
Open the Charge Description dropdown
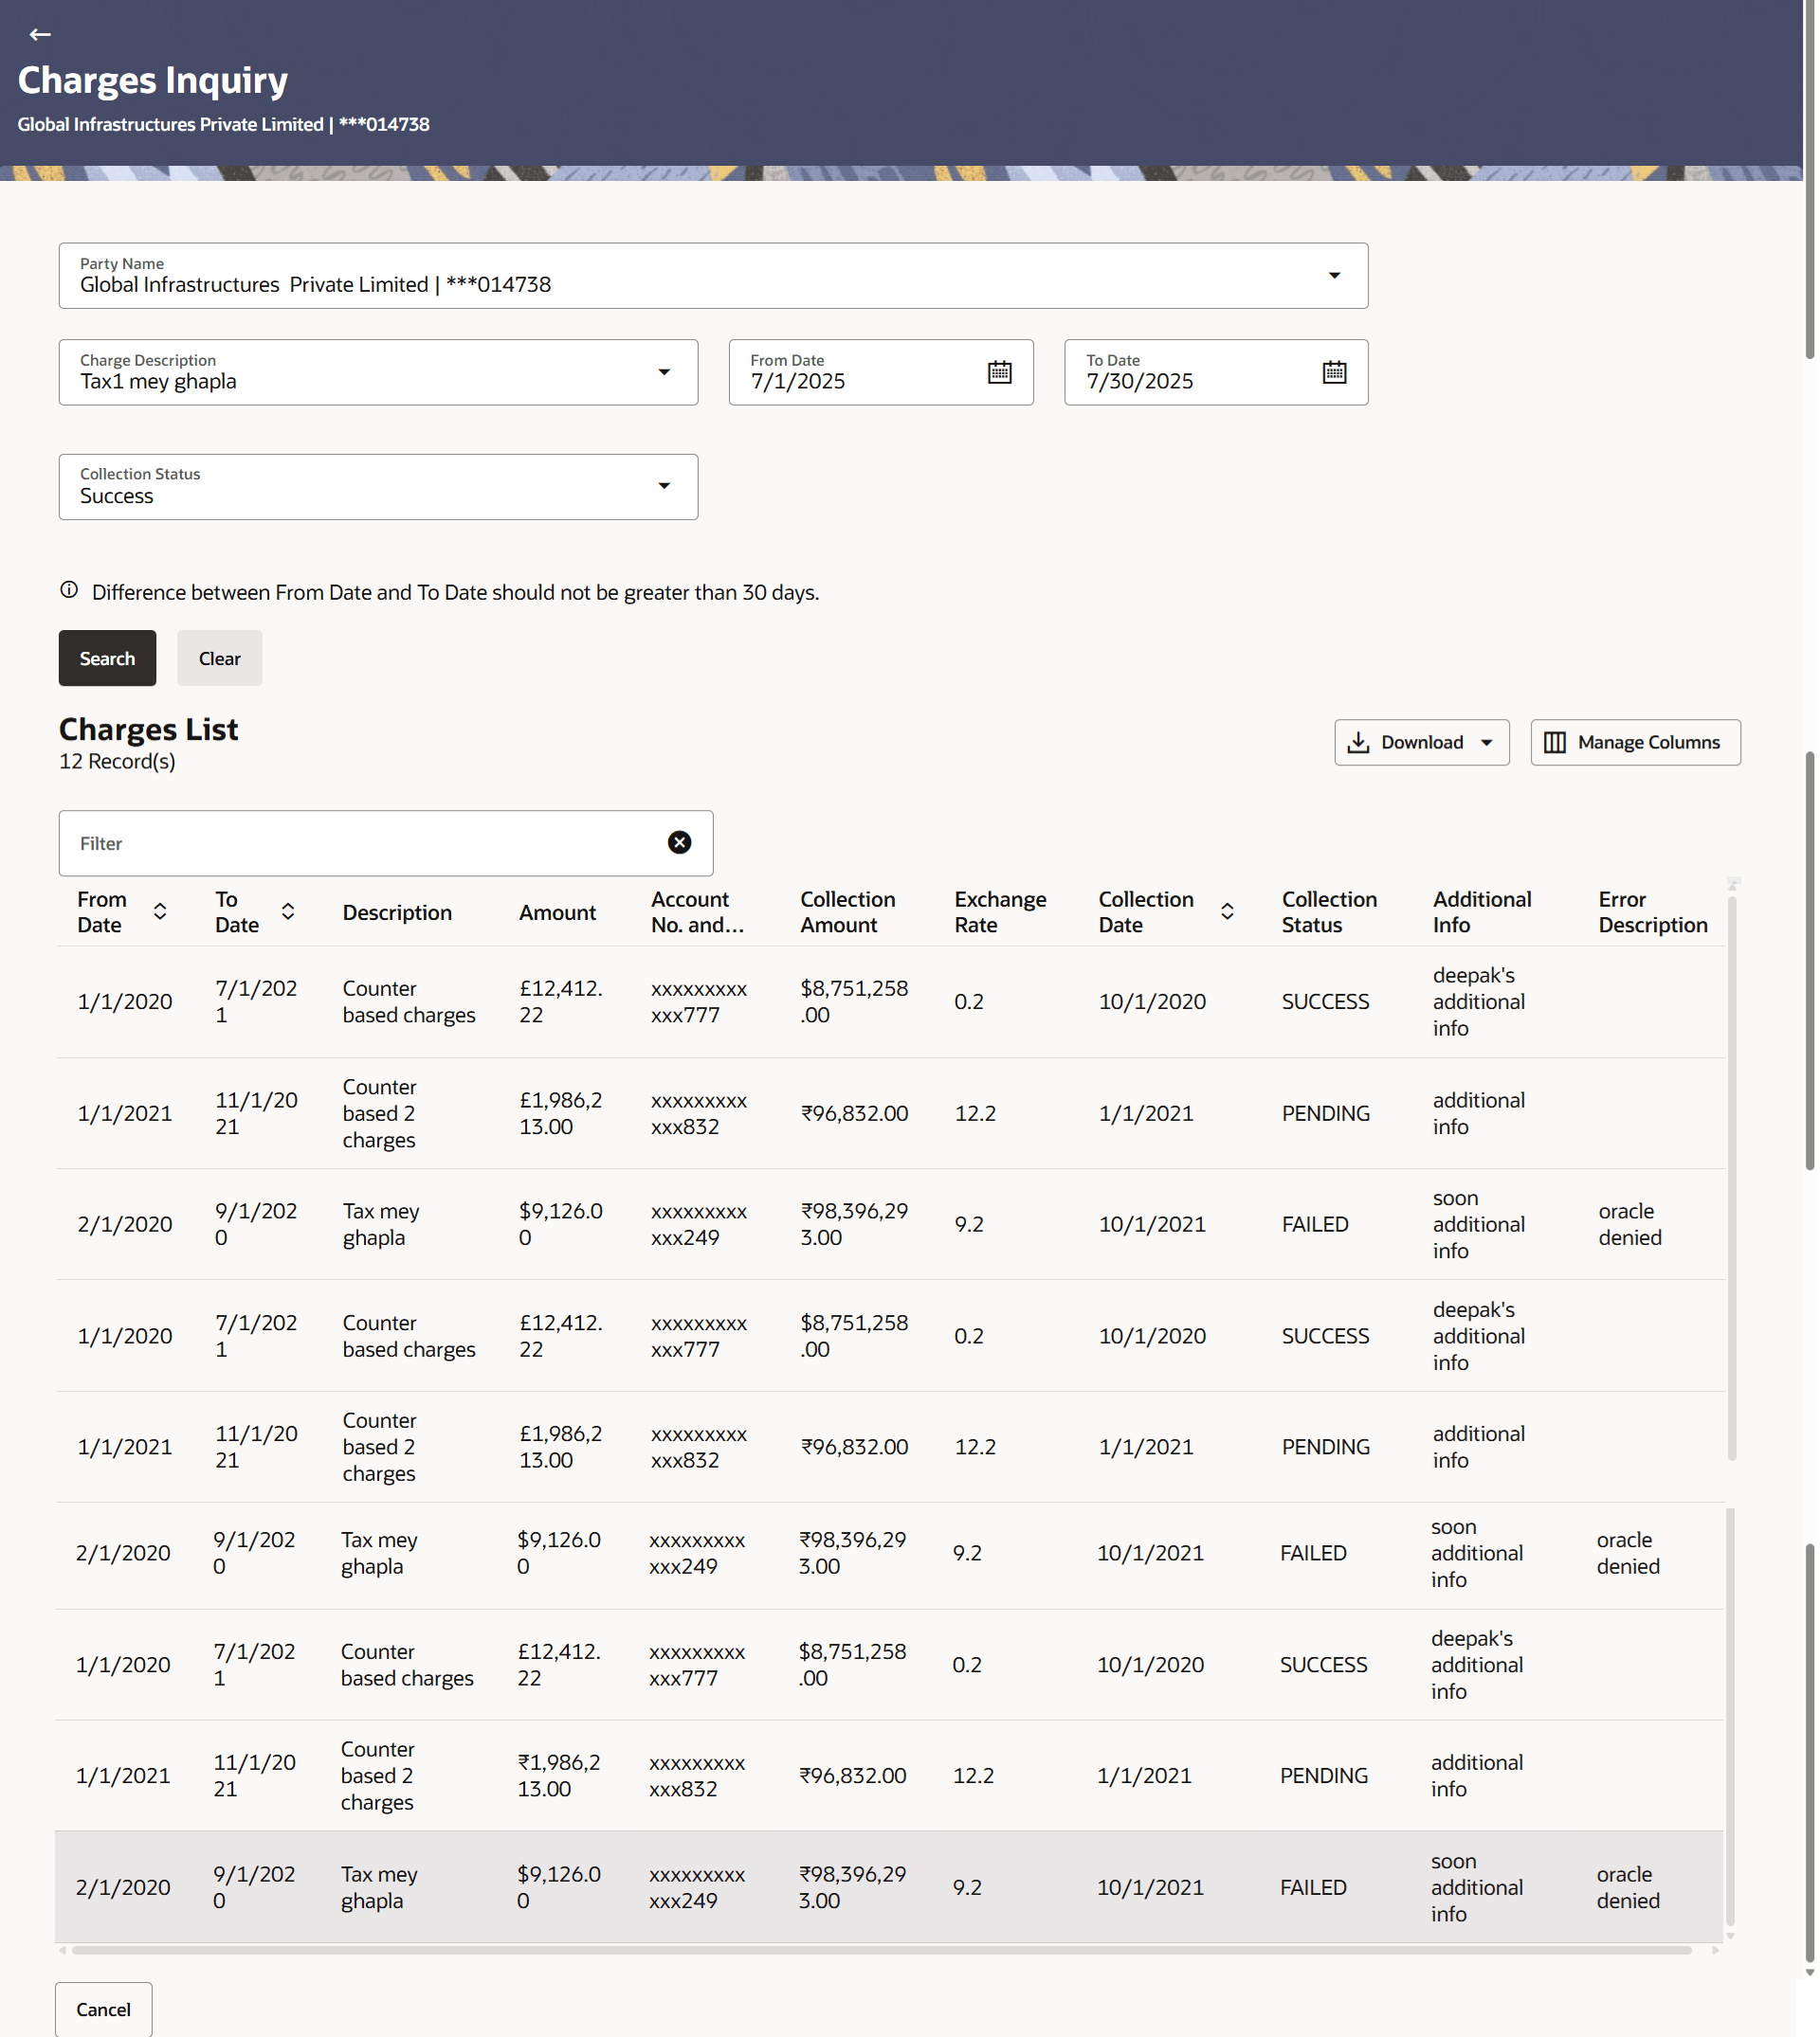click(x=664, y=371)
